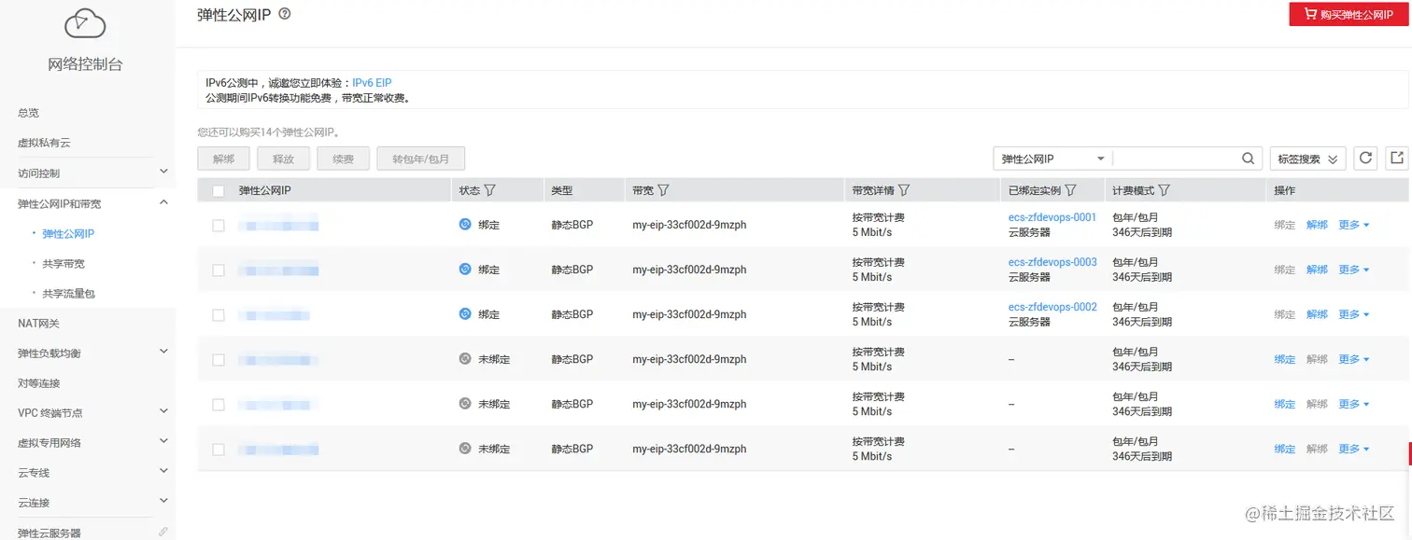Click the bound status icon for ecs-zfdevops-0001
This screenshot has height=540, width=1412.
[x=465, y=225]
